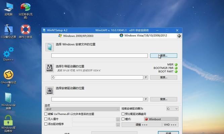Open the Ghost备份还原 desktop icon
Image resolution: width=224 pixels, height=134 pixels.
(8, 78)
